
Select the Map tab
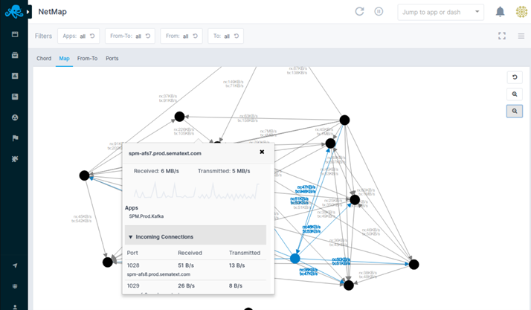click(65, 58)
